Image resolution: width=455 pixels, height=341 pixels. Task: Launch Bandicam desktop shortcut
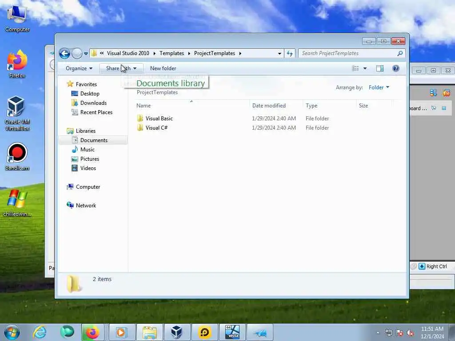17,157
